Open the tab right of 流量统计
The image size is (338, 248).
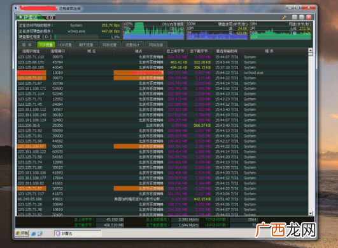pyautogui.click(x=156, y=45)
